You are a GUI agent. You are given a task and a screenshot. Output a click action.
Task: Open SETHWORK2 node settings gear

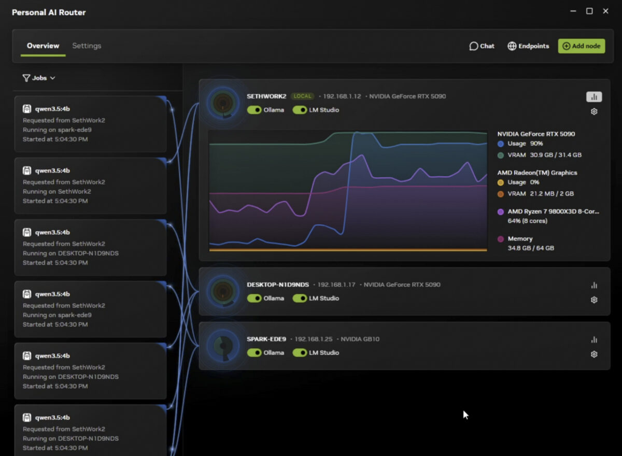click(594, 111)
